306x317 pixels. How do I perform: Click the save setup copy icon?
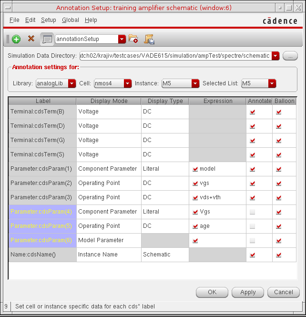pos(149,39)
